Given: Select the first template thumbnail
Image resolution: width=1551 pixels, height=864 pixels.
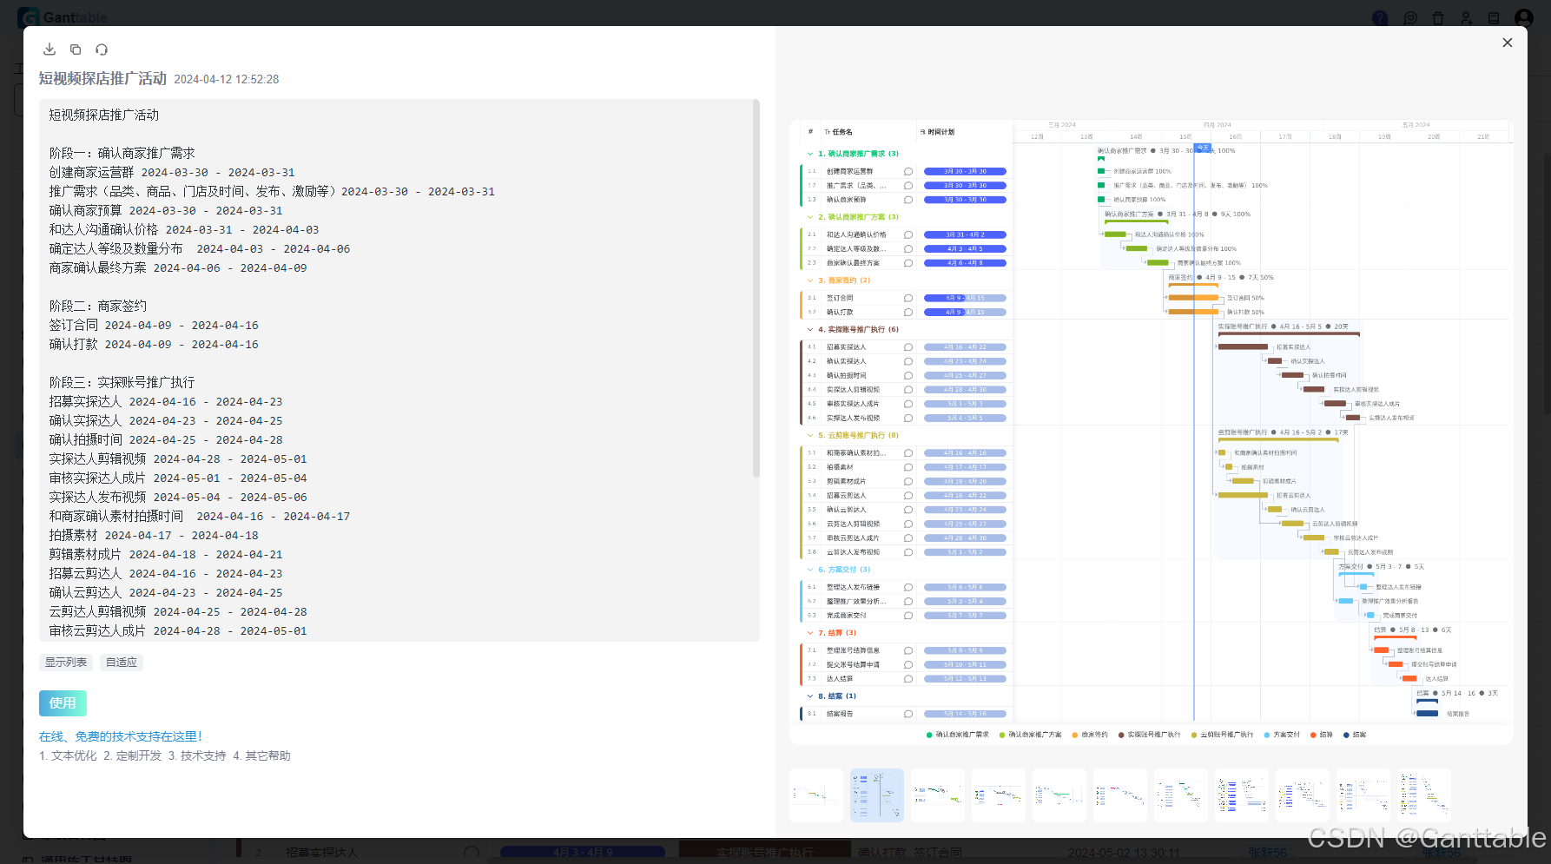Looking at the screenshot, I should 816,795.
